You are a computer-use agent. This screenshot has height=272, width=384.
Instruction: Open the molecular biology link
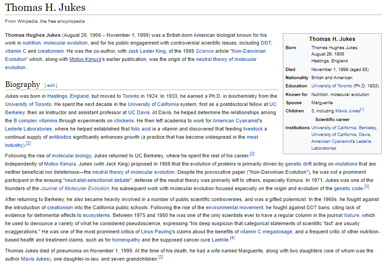point(72,156)
